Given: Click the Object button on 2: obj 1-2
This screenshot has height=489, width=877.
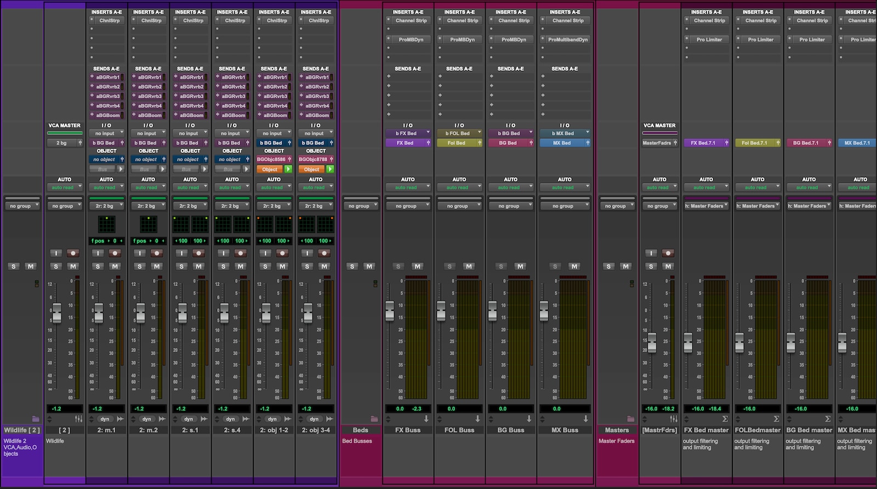Looking at the screenshot, I should pos(270,169).
